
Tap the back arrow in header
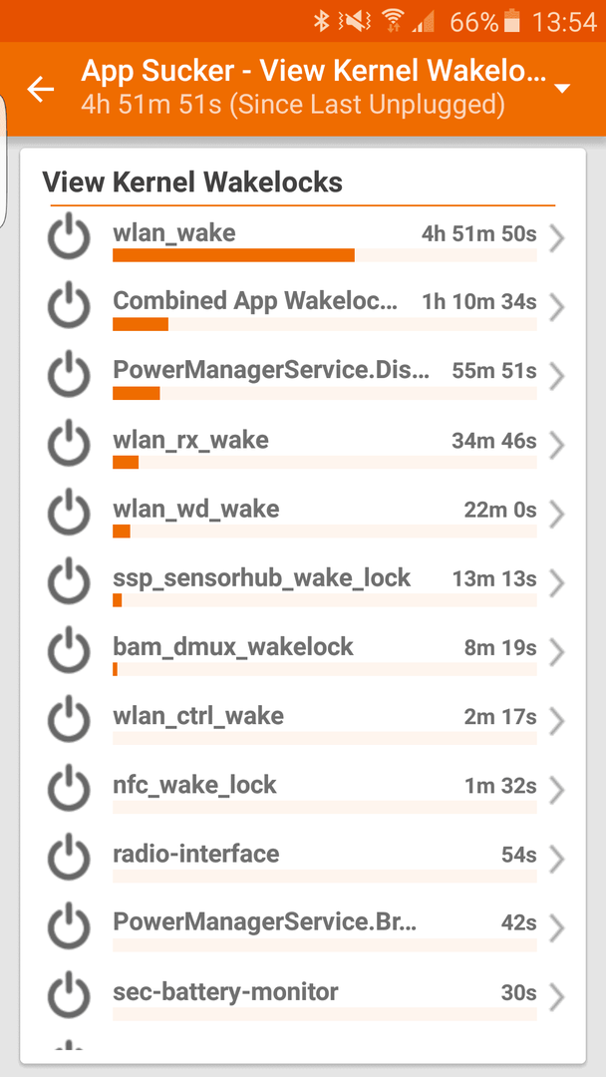41,90
